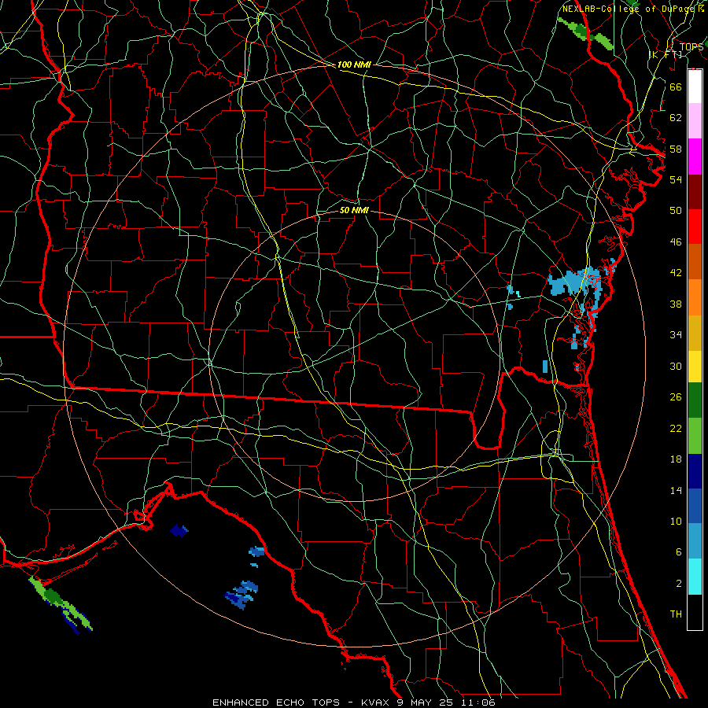The height and width of the screenshot is (708, 708).
Task: Pick the gold legend swatch
Action: click(x=695, y=333)
